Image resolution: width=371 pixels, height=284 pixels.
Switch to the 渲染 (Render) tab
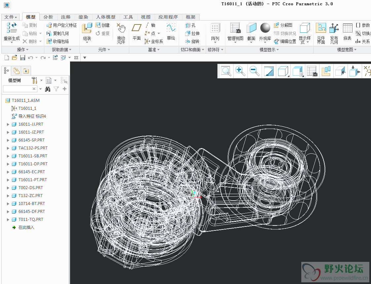click(83, 17)
